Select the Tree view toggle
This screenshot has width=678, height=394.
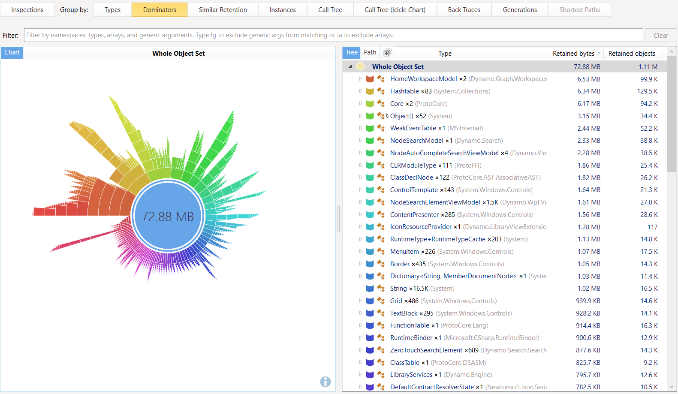click(352, 52)
